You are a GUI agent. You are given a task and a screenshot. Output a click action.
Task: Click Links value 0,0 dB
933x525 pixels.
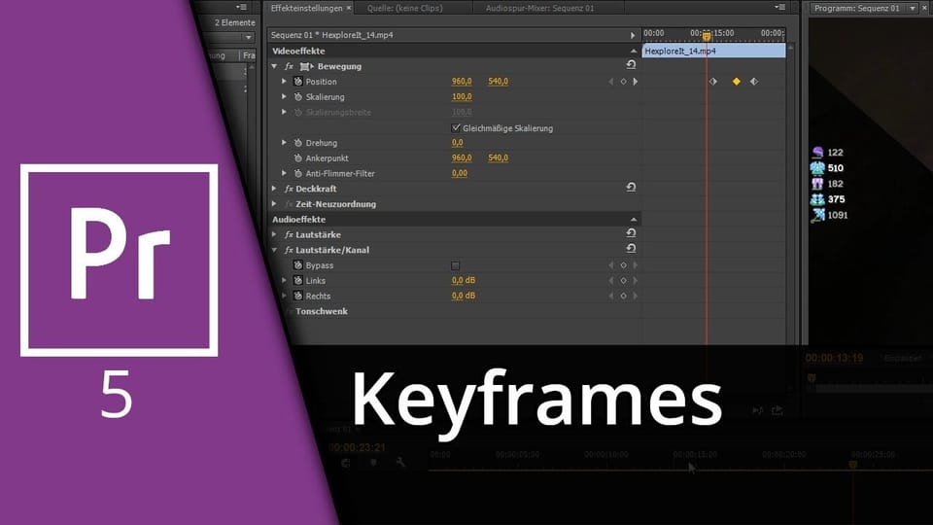pos(464,280)
